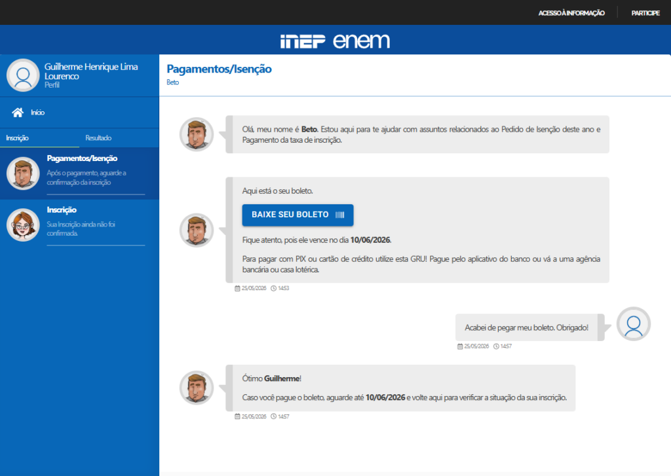Image resolution: width=671 pixels, height=476 pixels.
Task: Open the Perfil link
Action: [52, 85]
